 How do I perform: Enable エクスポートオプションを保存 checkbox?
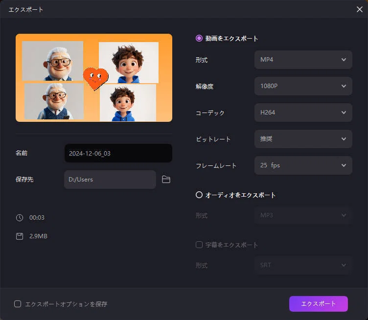[x=18, y=304]
